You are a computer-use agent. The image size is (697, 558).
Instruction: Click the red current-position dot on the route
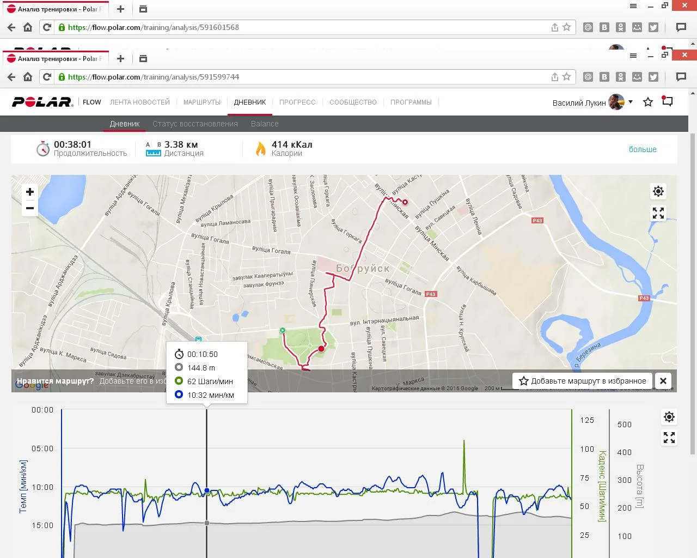(x=321, y=349)
